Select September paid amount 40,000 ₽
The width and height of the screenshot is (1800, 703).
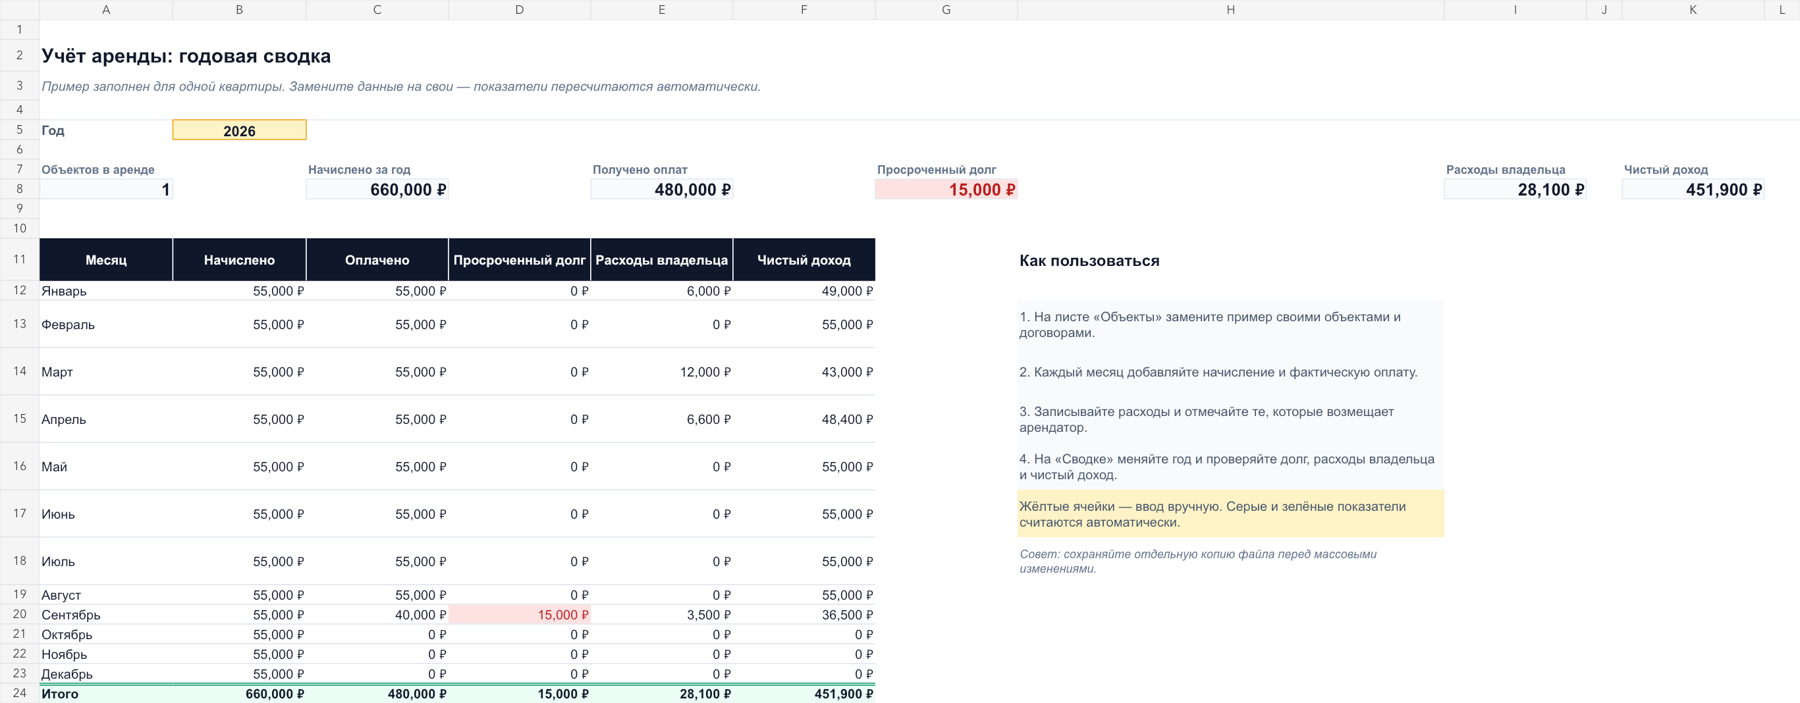[377, 615]
